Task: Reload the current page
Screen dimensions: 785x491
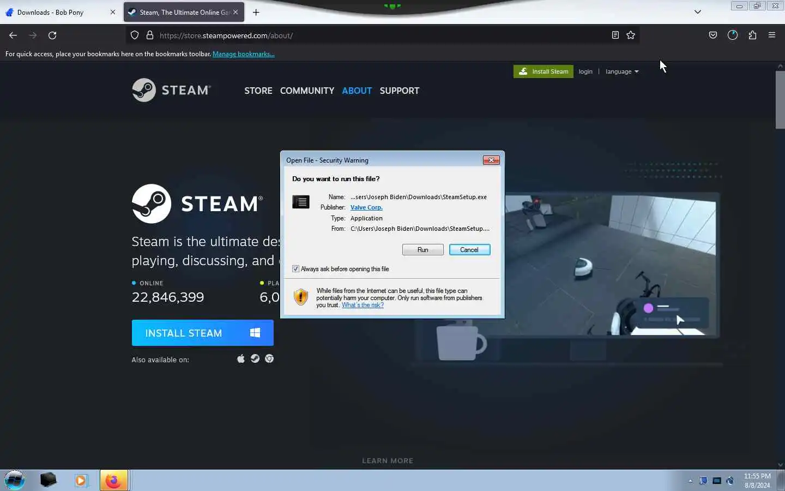Action: coord(52,35)
